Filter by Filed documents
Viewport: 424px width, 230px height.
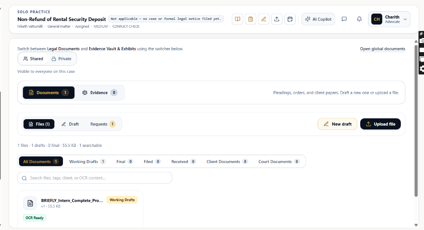(x=152, y=161)
